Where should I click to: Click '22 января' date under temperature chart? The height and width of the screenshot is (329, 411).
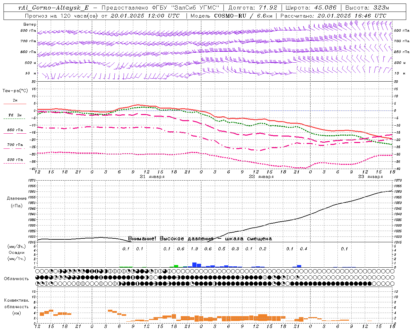pyautogui.click(x=261, y=177)
